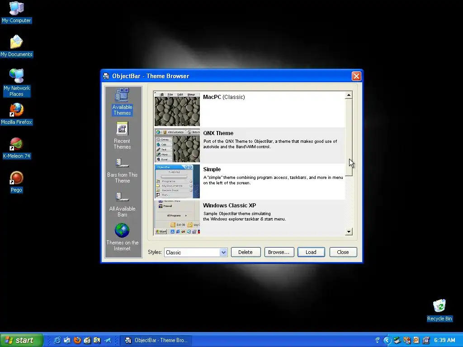This screenshot has height=347, width=463.
Task: Click the MacPC (Classic) theme title
Action: [x=224, y=97]
